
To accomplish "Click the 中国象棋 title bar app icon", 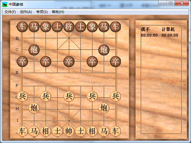I will [x=5, y=4].
